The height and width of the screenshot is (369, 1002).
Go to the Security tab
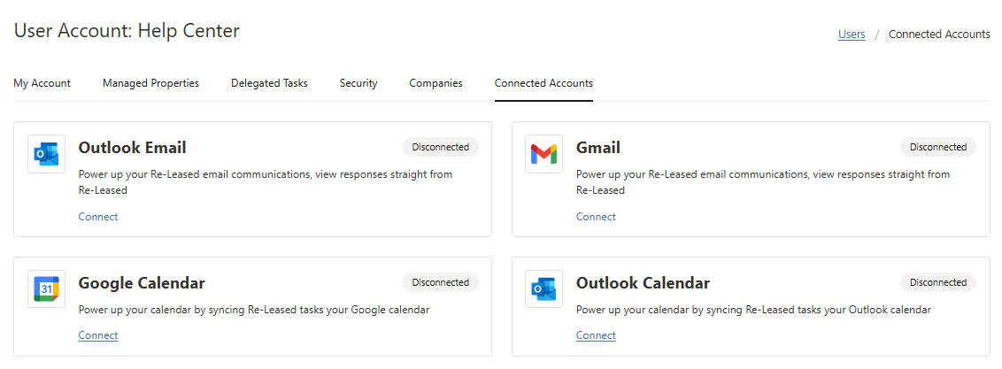tap(358, 83)
